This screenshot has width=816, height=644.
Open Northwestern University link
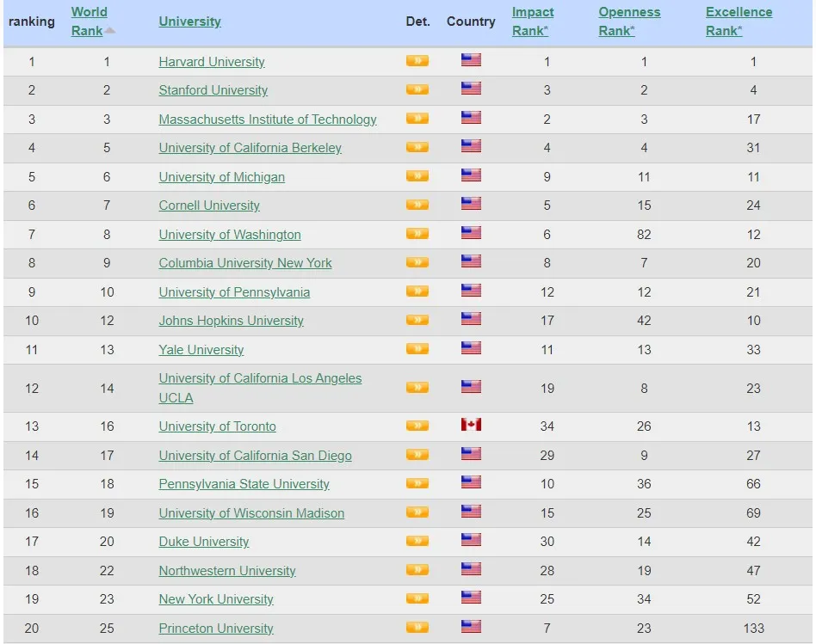[x=227, y=571]
